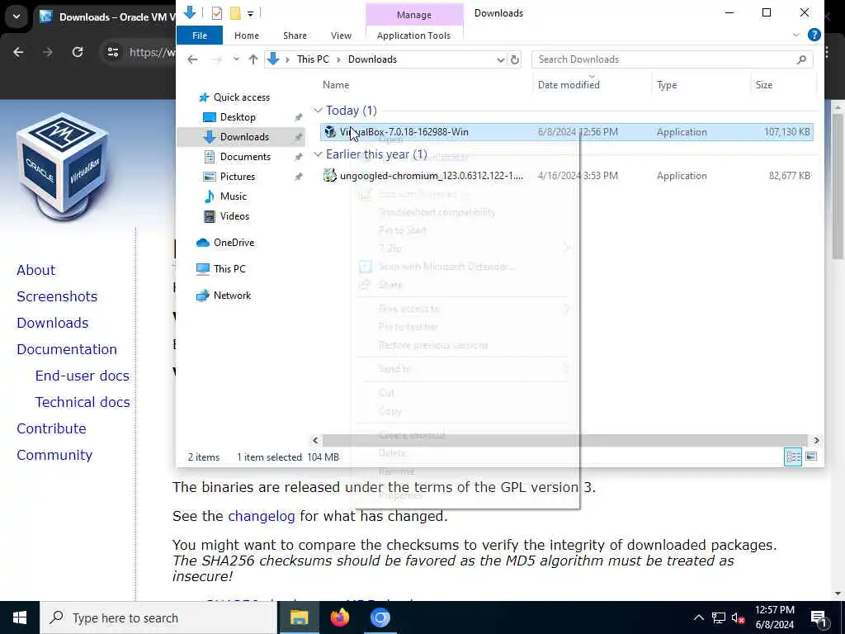Open Documents in the navigation pane
The width and height of the screenshot is (845, 634).
(x=245, y=157)
